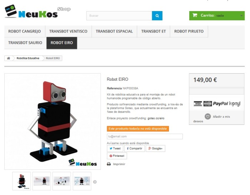Share on Twitter via Tweet button
Image resolution: width=250 pixels, height=195 pixels.
point(115,149)
